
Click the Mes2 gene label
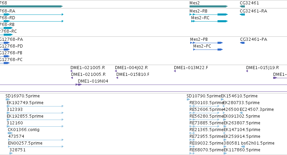(x=195, y=3)
